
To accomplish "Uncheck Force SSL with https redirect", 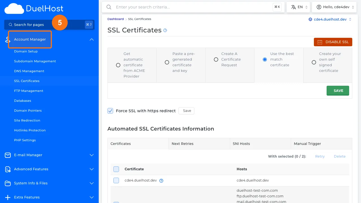I will pos(110,111).
